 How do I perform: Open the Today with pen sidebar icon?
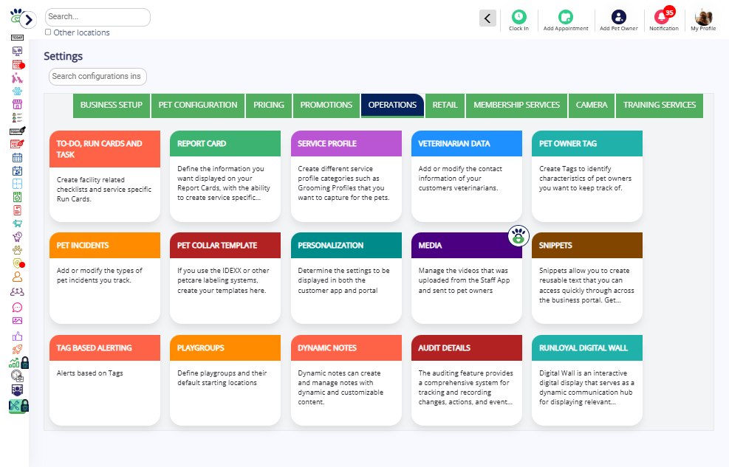point(18,131)
